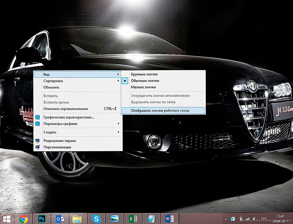Viewport: 293px width, 224px height.
Task: Open Параметры графики entry
Action: (78, 124)
